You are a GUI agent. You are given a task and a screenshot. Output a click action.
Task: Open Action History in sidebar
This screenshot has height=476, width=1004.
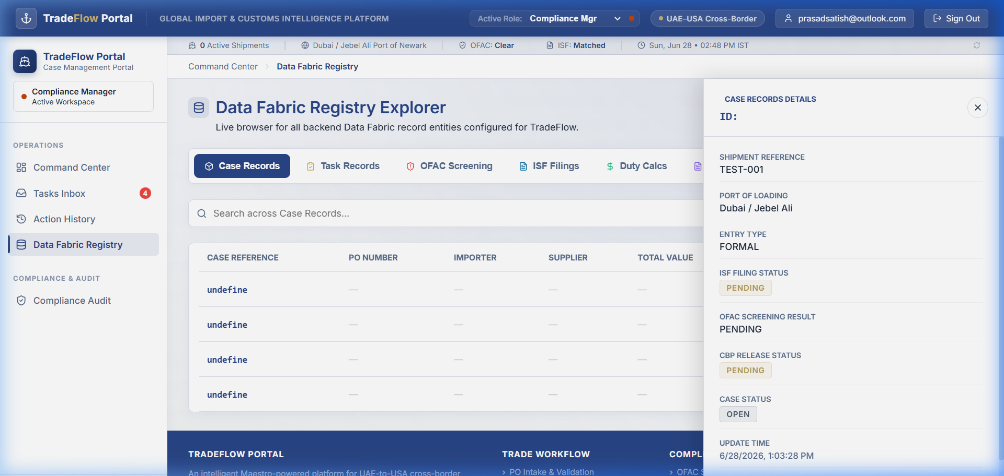pos(84,219)
